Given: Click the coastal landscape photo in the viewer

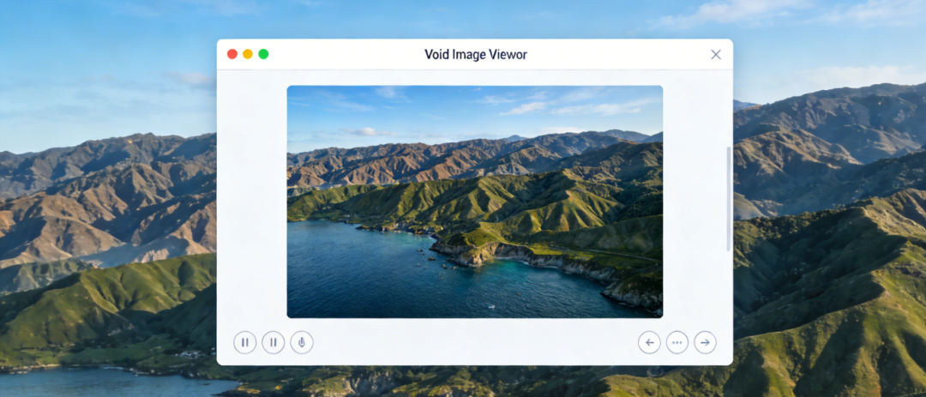Looking at the screenshot, I should coord(474,202).
